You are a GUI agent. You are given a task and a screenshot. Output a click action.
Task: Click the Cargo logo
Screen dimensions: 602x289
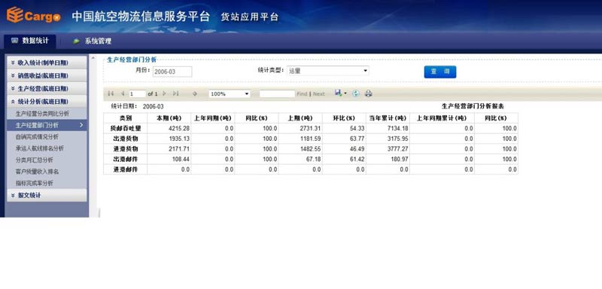click(x=33, y=14)
